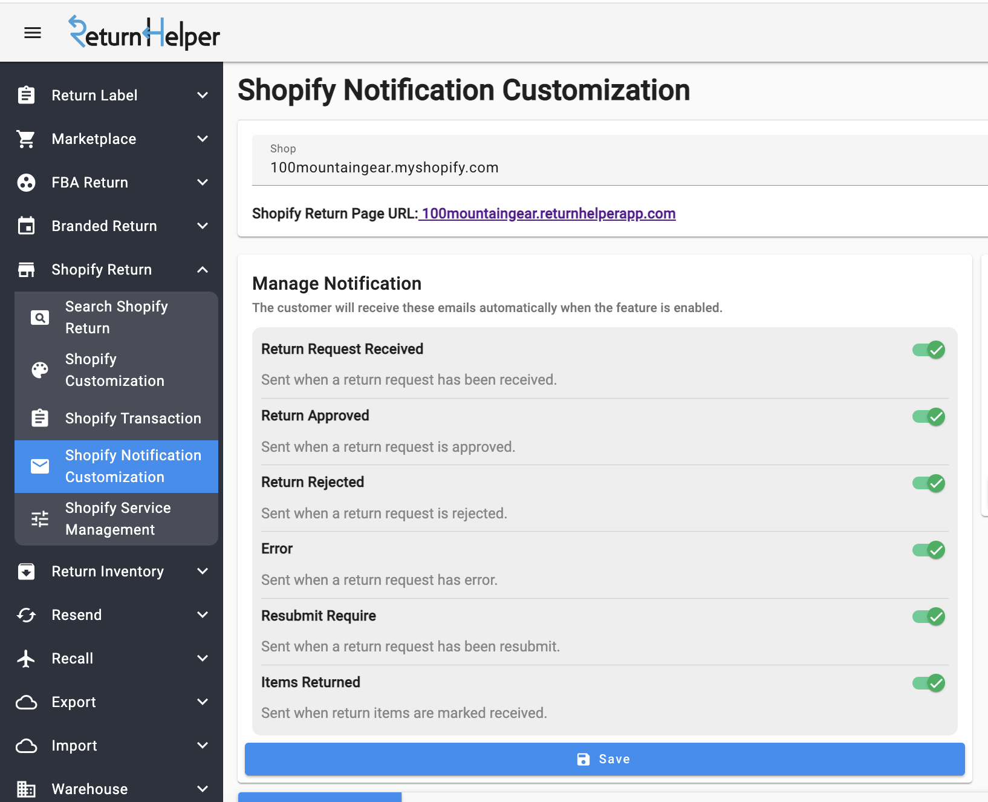
Task: Click the "Shopify Notification Customization" page title
Action: 464,90
